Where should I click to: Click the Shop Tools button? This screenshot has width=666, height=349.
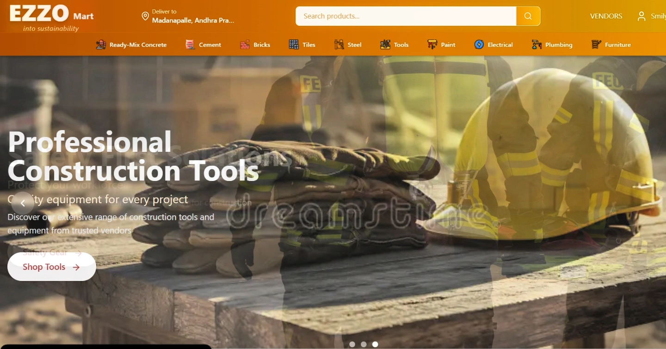click(52, 267)
